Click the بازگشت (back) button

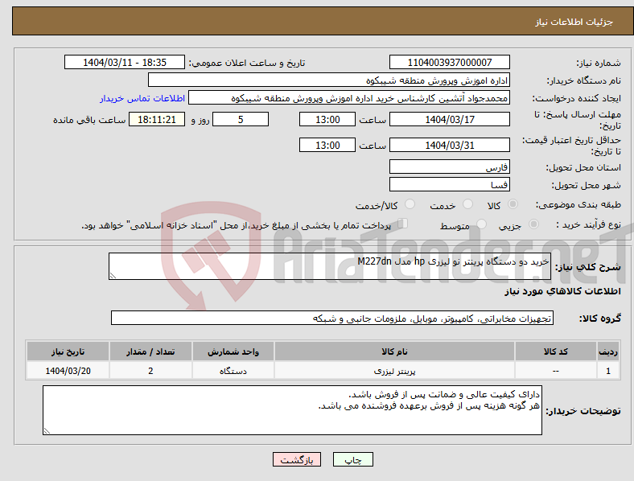tap(297, 459)
